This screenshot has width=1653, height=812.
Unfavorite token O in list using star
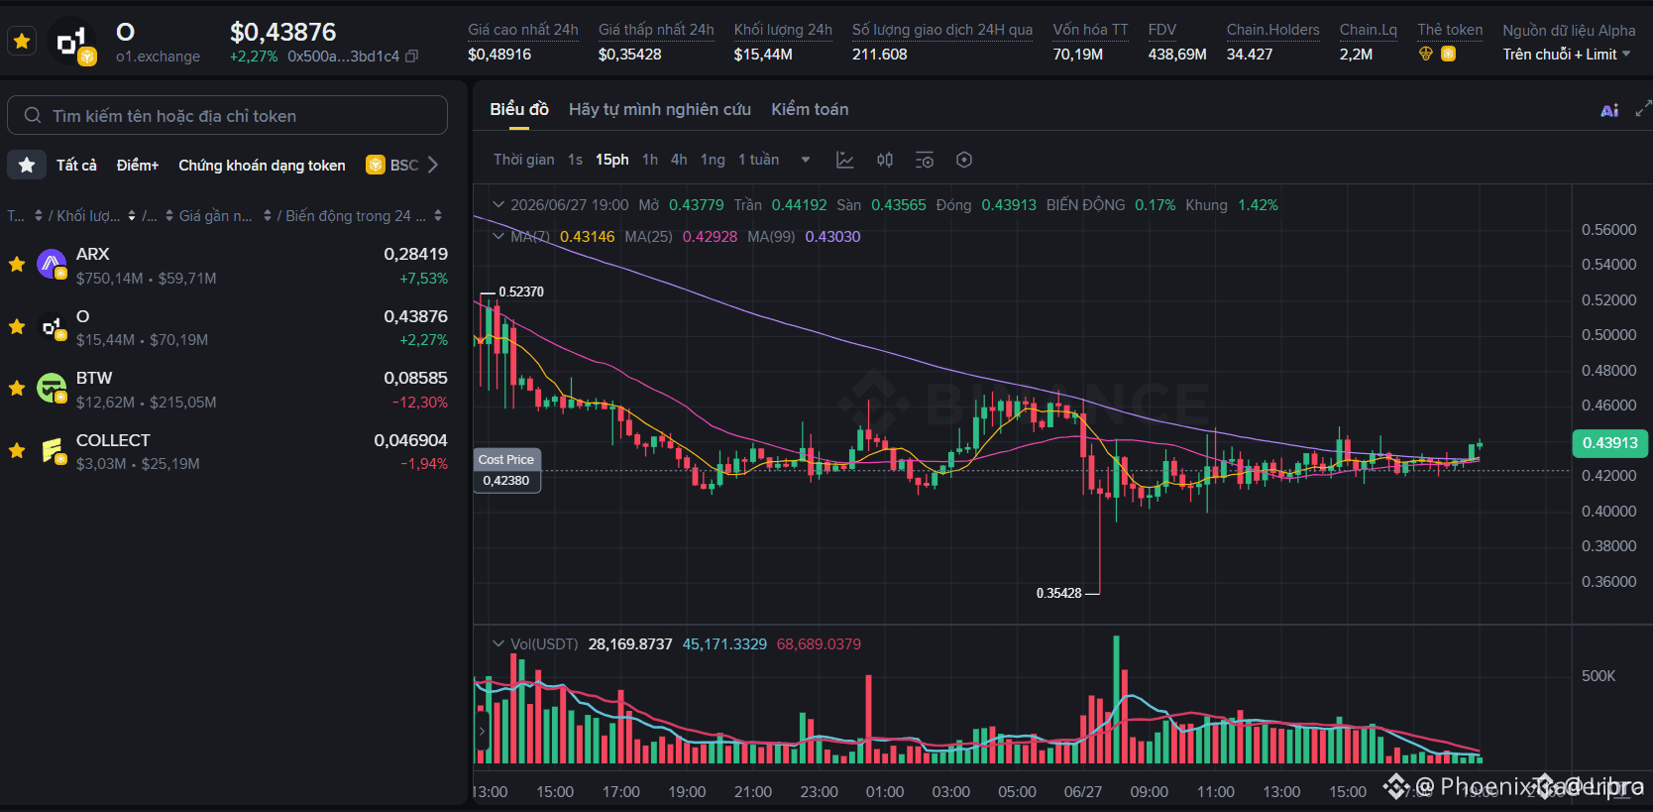coord(17,327)
